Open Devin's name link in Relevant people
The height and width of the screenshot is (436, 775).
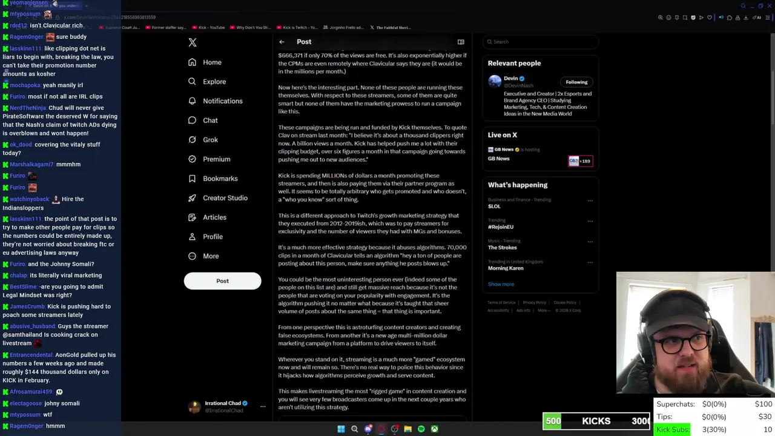click(511, 78)
